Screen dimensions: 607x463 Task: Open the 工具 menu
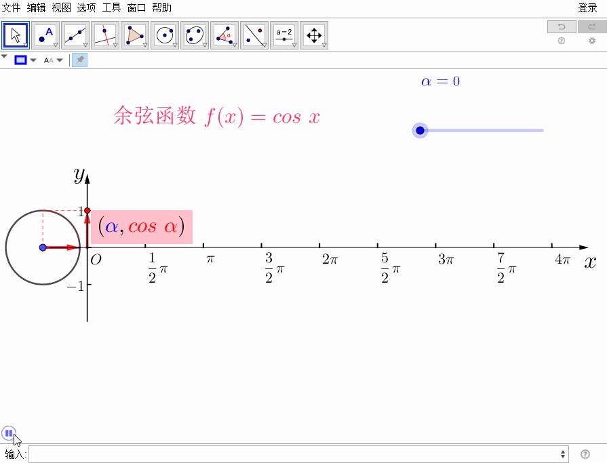tap(111, 8)
